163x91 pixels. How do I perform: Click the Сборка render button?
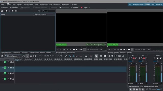point(84,8)
